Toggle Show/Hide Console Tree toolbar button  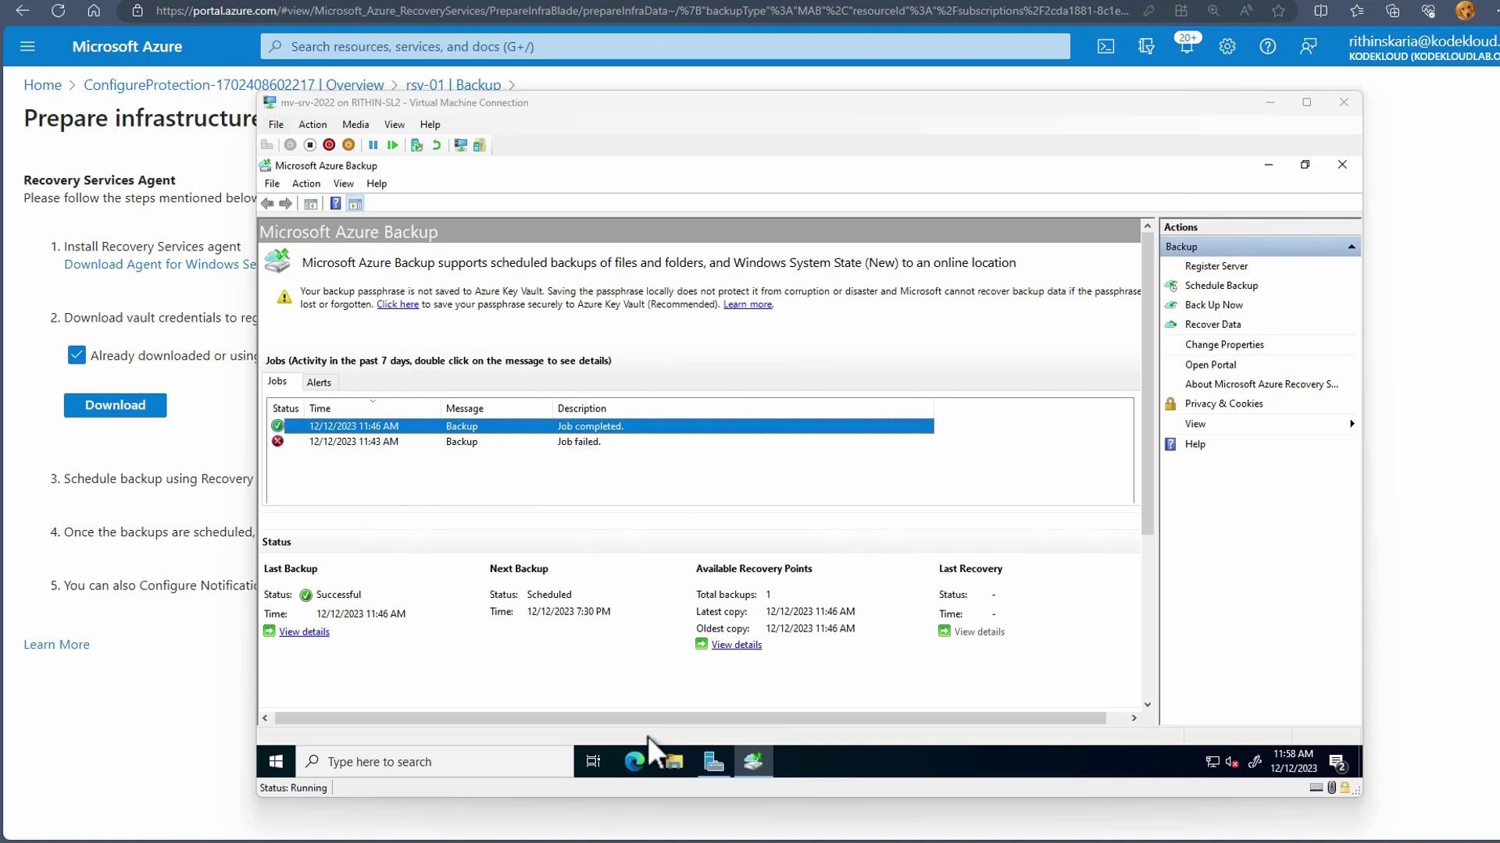(x=310, y=204)
